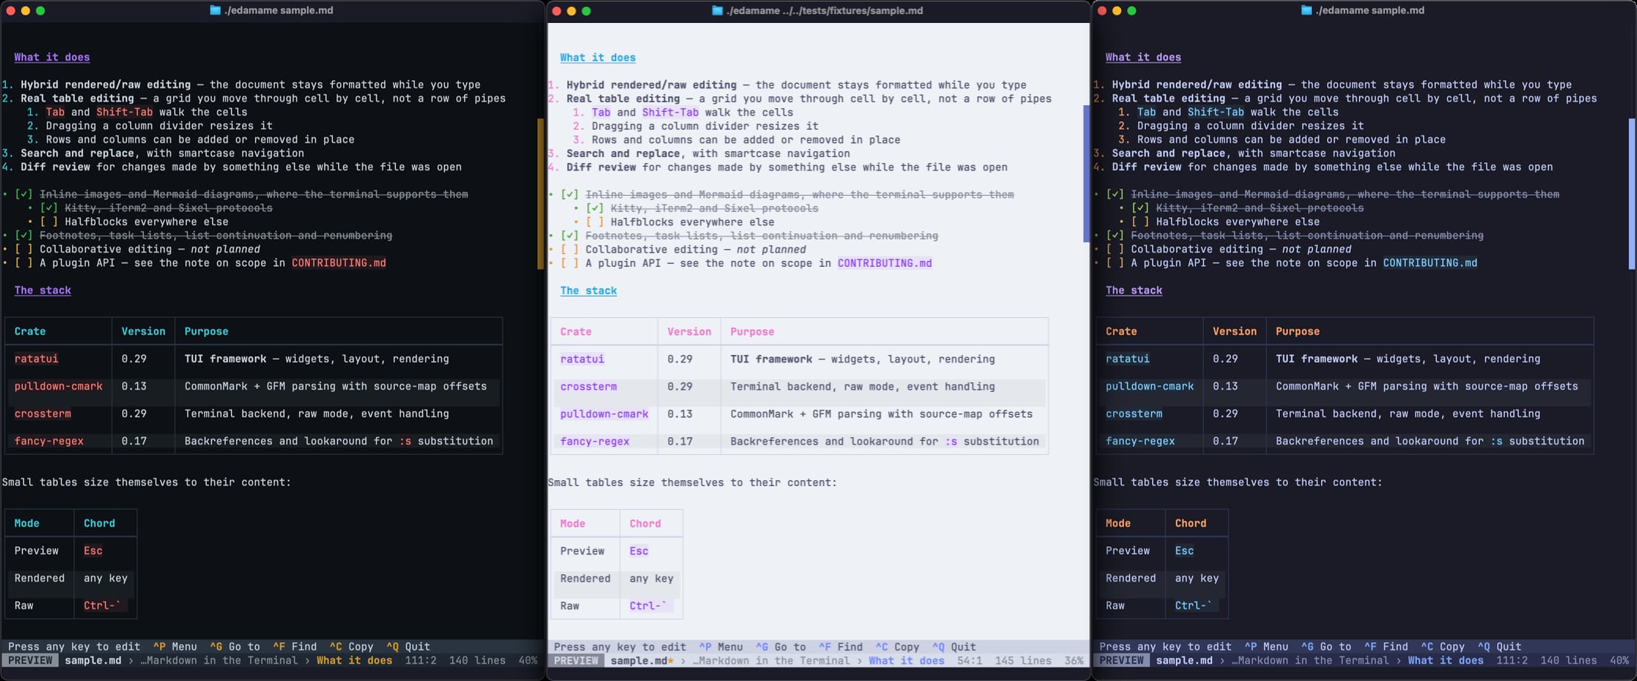1637x681 pixels.
Task: Choose ^F Find in the middle window
Action: (840, 647)
